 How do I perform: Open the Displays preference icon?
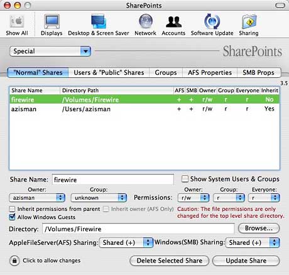pos(52,24)
